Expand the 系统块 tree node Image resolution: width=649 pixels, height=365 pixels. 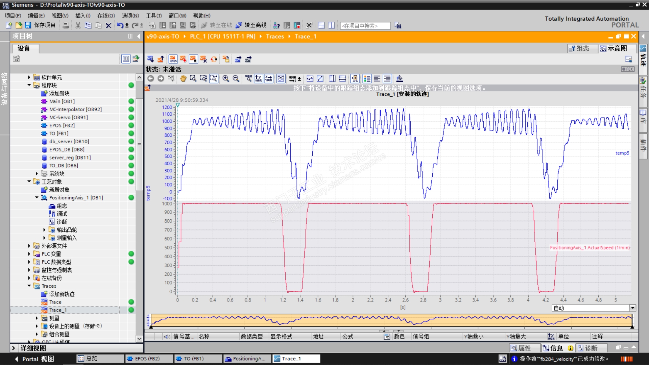(x=37, y=174)
